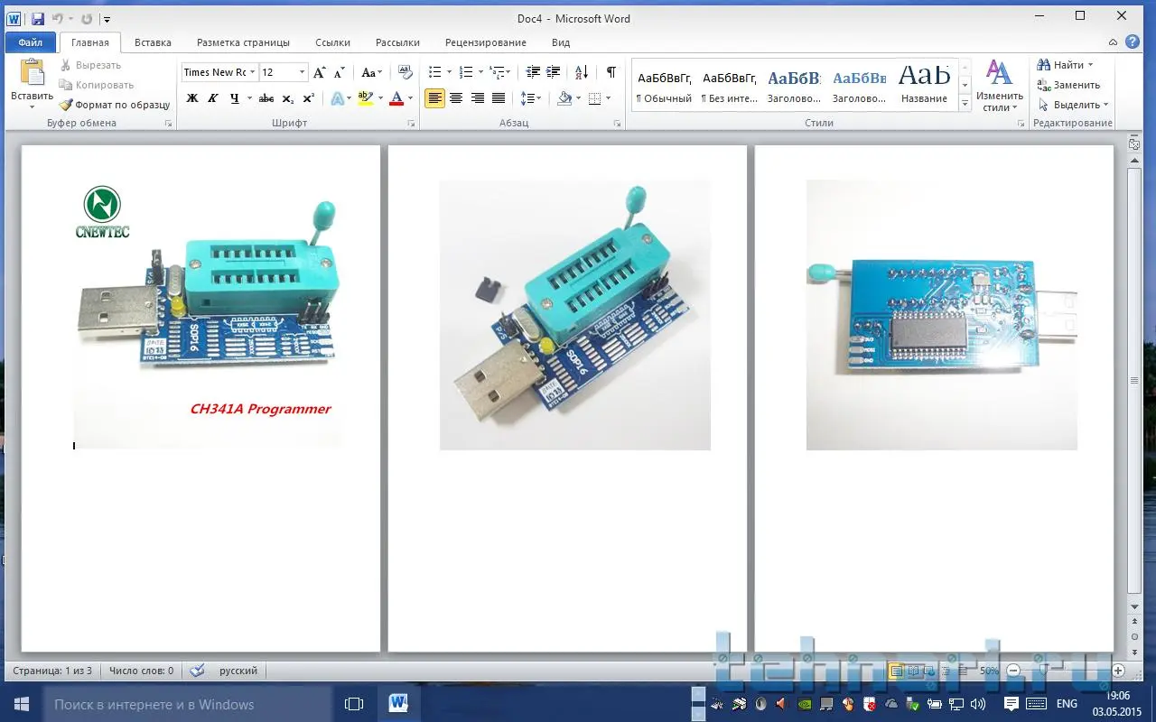Click the word count 'Число слов: 0'
This screenshot has width=1156, height=722.
141,671
